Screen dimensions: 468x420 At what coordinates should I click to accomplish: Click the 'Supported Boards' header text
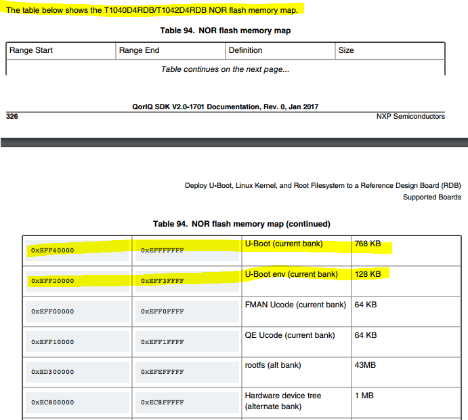coord(432,197)
